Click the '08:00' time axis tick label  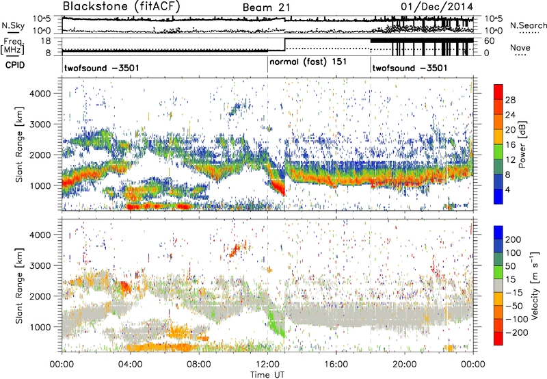(x=199, y=365)
